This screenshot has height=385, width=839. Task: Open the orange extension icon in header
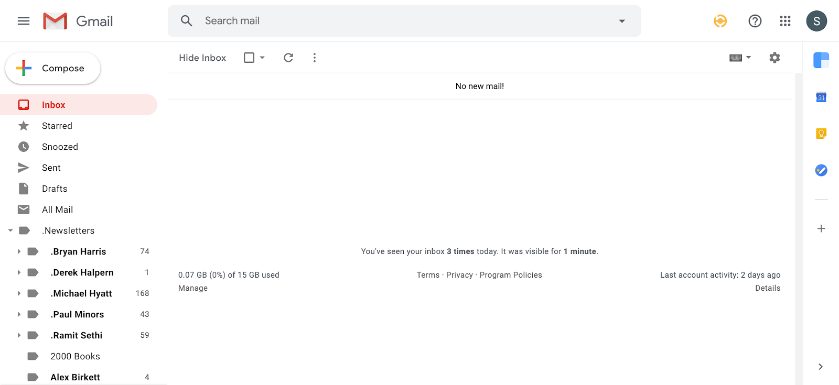pos(720,21)
